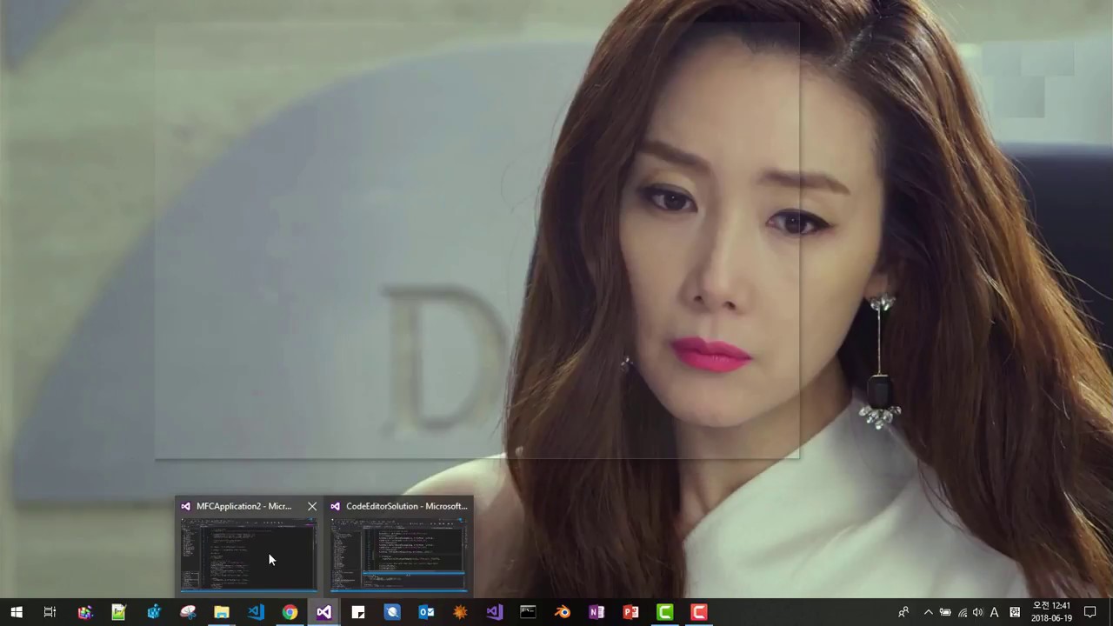This screenshot has height=626, width=1113.
Task: Click the active Visual Studio taskbar icon
Action: (x=323, y=612)
